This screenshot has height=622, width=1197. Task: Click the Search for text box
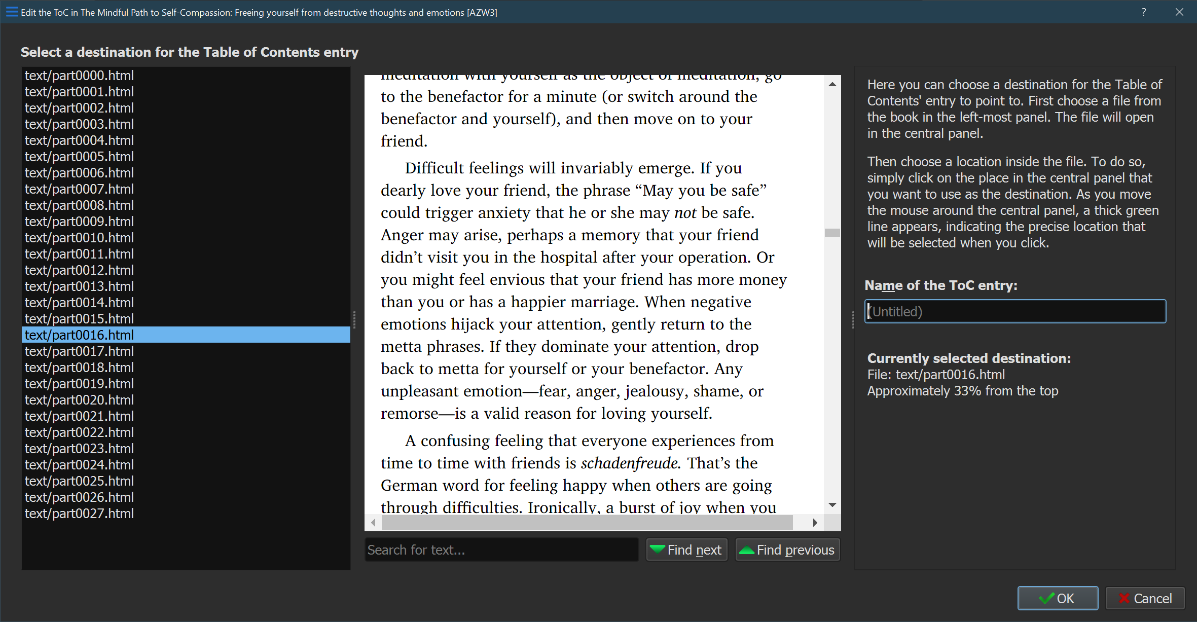click(x=501, y=550)
